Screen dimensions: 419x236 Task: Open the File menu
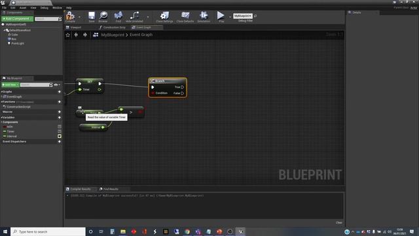[5, 8]
